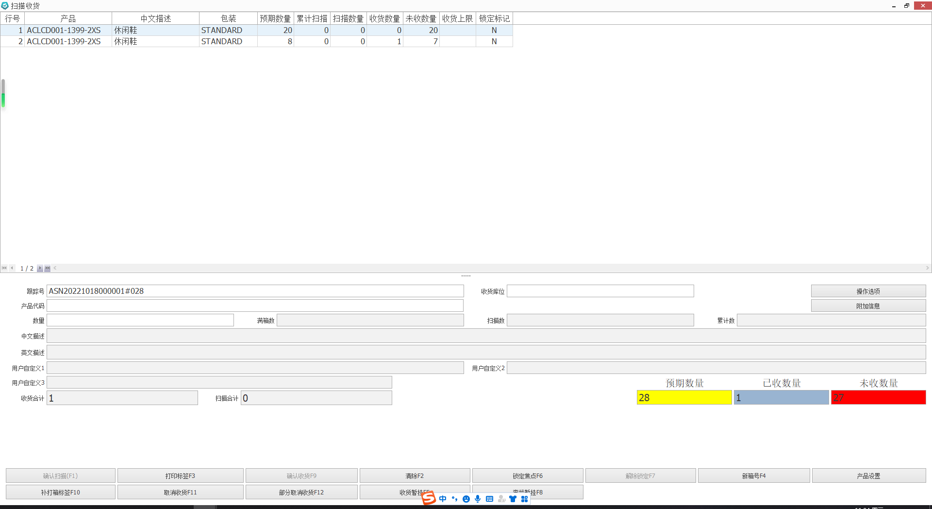The width and height of the screenshot is (932, 509).
Task: Click the 满箱数 field
Action: 370,320
